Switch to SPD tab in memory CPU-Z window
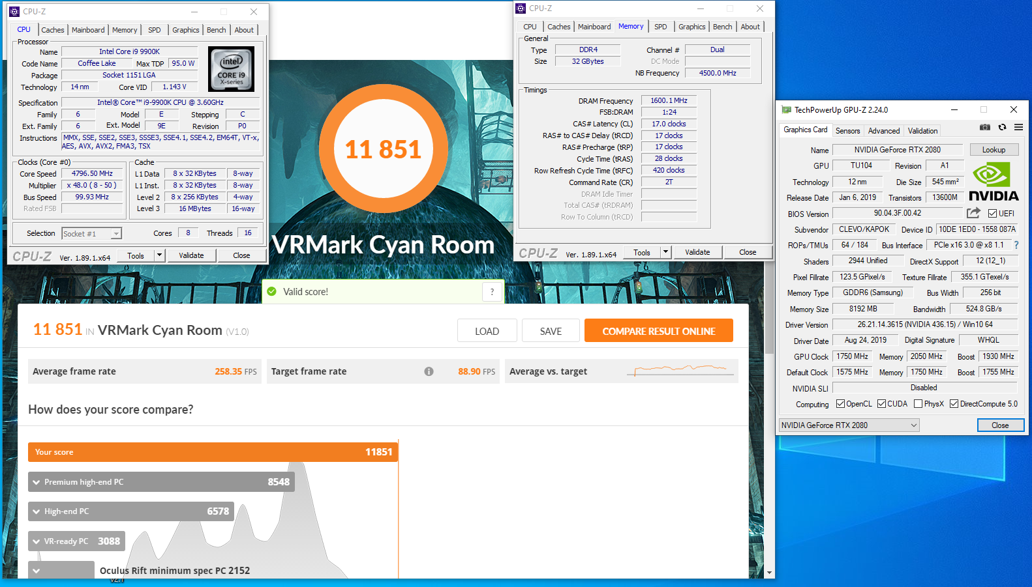Viewport: 1032px width, 587px height. [661, 27]
